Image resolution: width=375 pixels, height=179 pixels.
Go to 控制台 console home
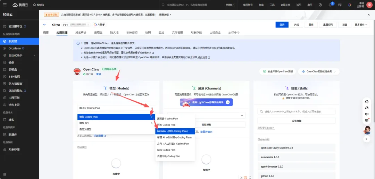(x=39, y=5)
